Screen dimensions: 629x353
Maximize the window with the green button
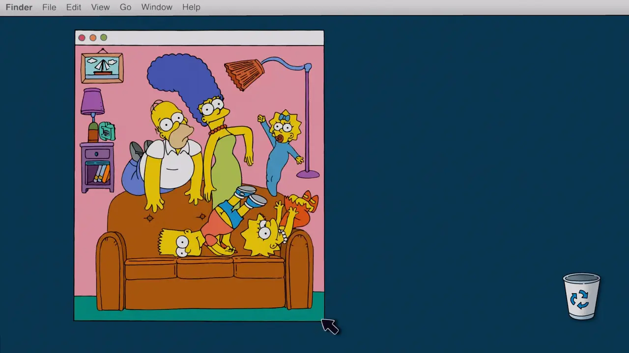(104, 38)
